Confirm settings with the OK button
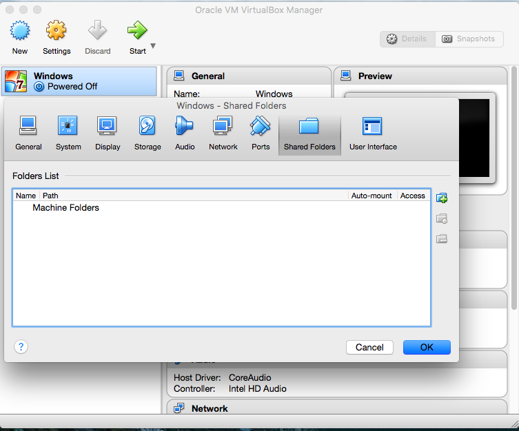The height and width of the screenshot is (431, 519). (427, 348)
